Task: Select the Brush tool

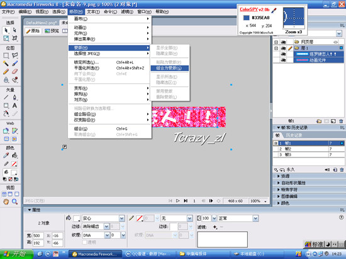Action: [x=14, y=63]
